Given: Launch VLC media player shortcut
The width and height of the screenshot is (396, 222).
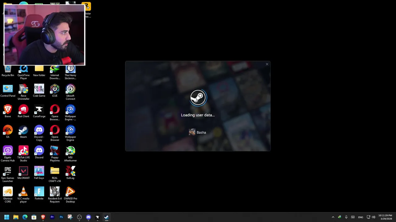Looking at the screenshot, I should pos(23,195).
